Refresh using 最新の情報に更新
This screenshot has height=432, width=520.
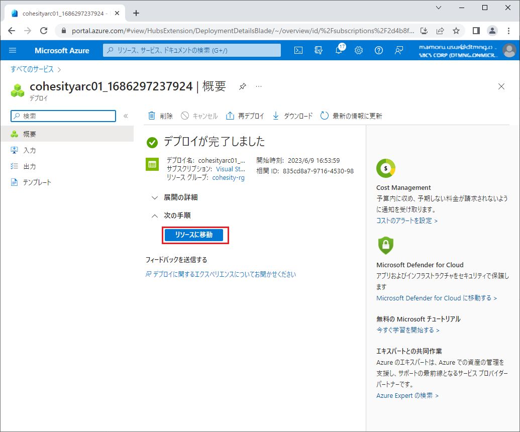click(351, 116)
